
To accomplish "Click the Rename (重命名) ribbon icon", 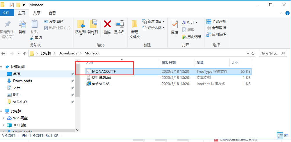I will tap(119, 24).
